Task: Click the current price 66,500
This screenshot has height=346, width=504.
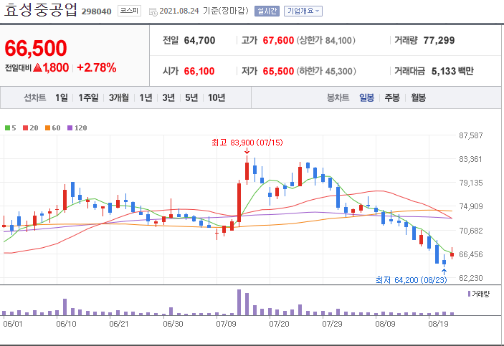Action: pos(36,48)
